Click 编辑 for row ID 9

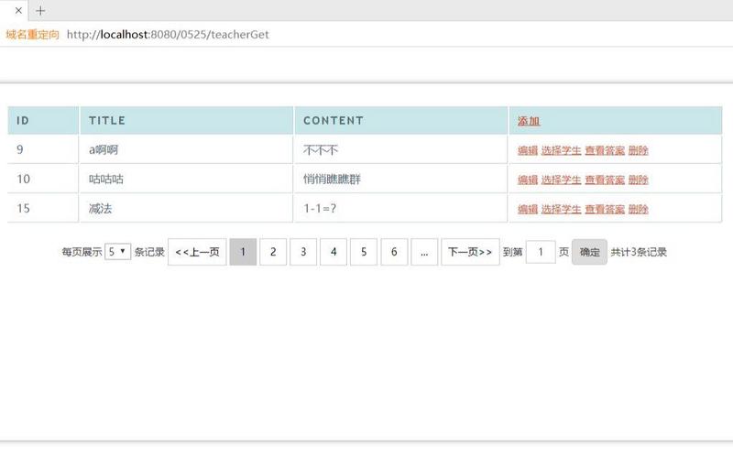(x=528, y=150)
